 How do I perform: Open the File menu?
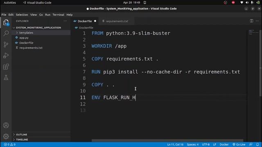tap(4, 15)
